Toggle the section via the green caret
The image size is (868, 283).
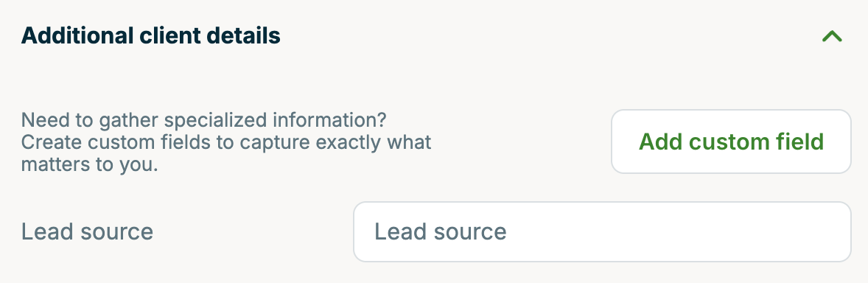[831, 37]
